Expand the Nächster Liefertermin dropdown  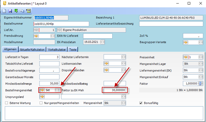123,57
